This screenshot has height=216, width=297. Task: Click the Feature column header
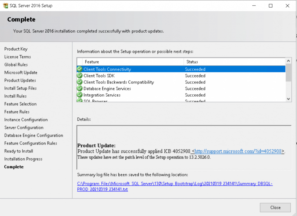coord(133,62)
